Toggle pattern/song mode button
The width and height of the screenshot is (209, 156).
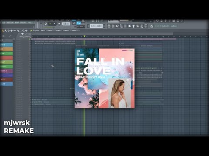[x=46, y=24]
